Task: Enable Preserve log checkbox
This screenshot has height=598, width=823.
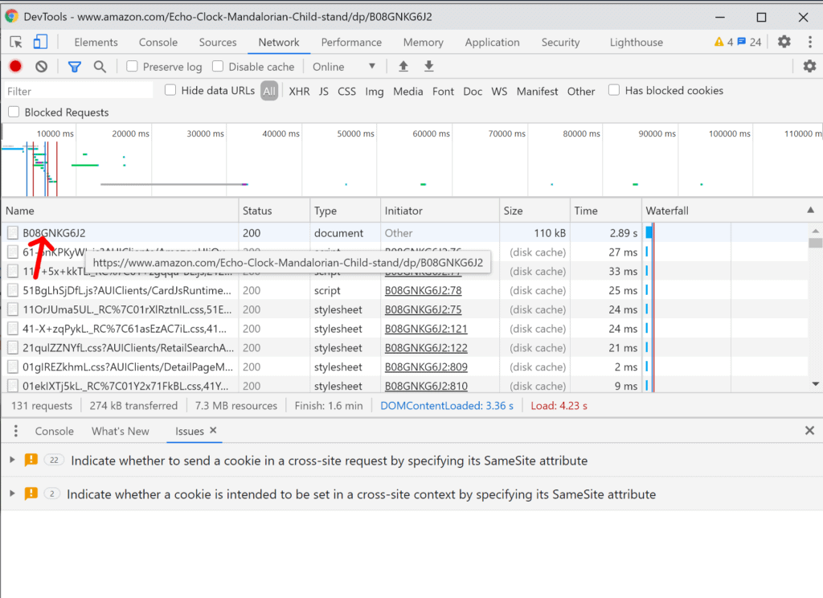Action: [x=132, y=66]
